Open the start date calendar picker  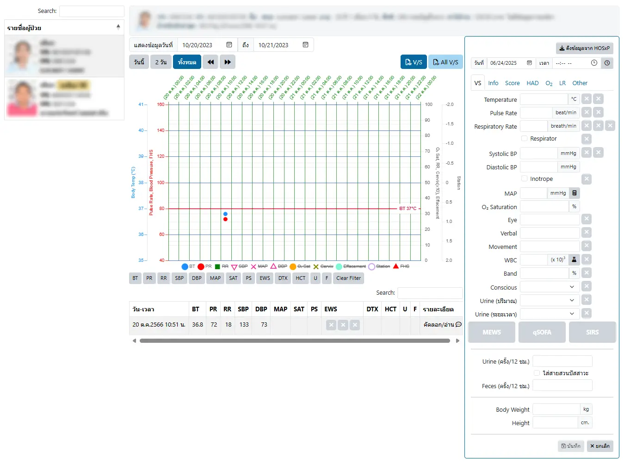tap(229, 45)
